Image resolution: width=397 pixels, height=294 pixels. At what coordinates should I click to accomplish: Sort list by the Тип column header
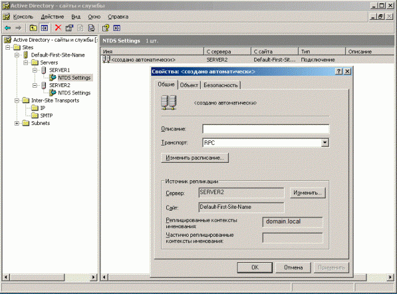322,52
